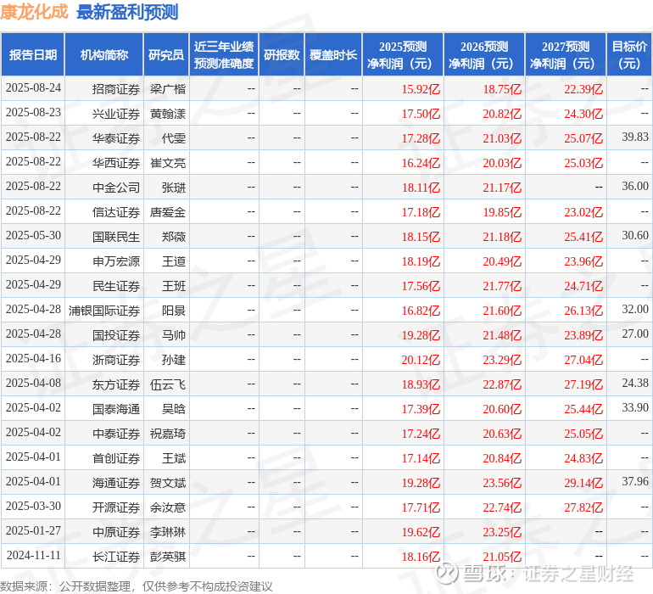Click the 2025-08-23 report date

(x=33, y=113)
